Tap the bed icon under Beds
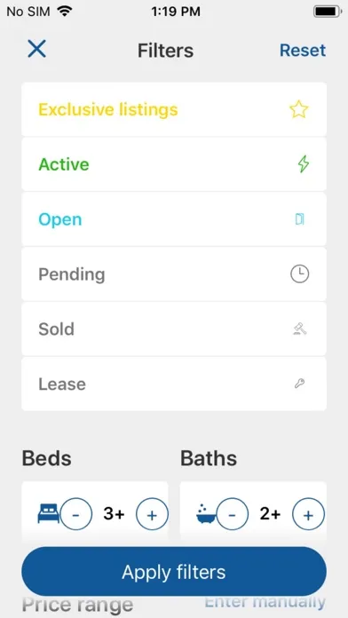This screenshot has width=348, height=618. 48,513
